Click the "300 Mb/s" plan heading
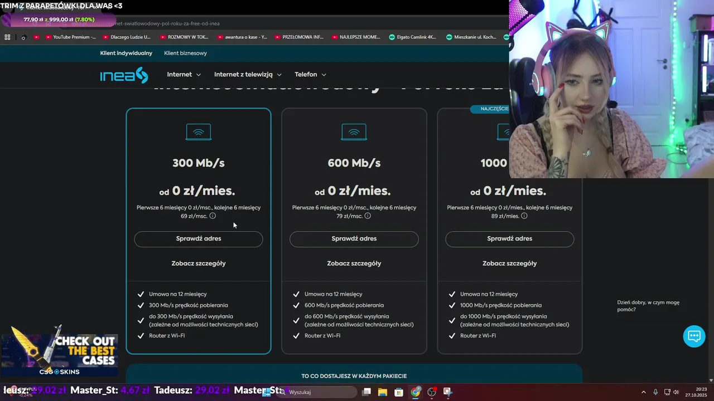The width and height of the screenshot is (714, 401). [199, 163]
